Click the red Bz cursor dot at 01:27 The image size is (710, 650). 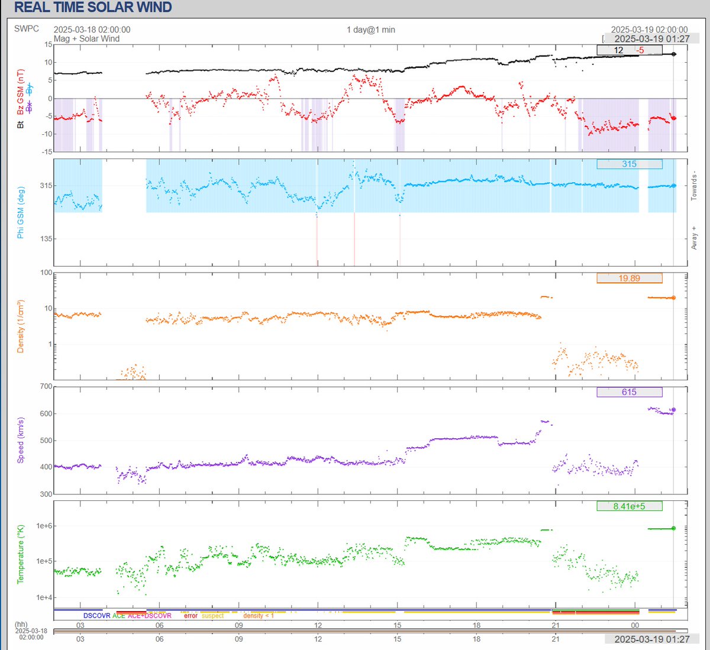(x=674, y=118)
